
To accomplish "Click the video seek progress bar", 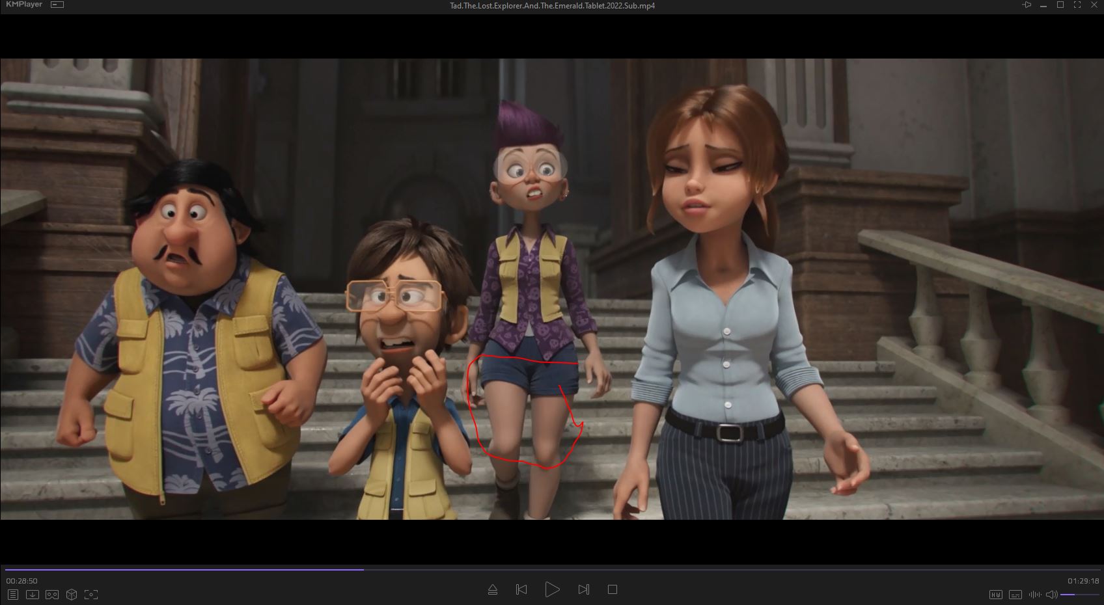I will [x=552, y=569].
